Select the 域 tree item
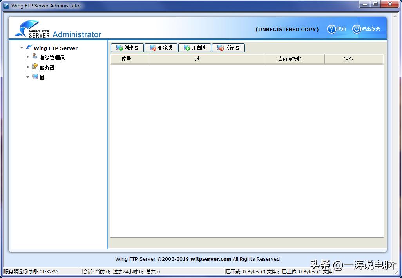 pos(42,78)
